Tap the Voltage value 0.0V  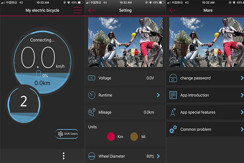click(150, 78)
